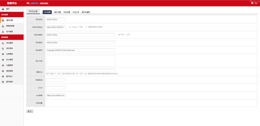Click the icon beside 充值管理 in the sidebar

(3, 65)
